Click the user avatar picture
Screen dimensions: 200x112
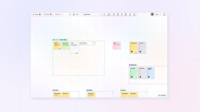tap(152, 14)
